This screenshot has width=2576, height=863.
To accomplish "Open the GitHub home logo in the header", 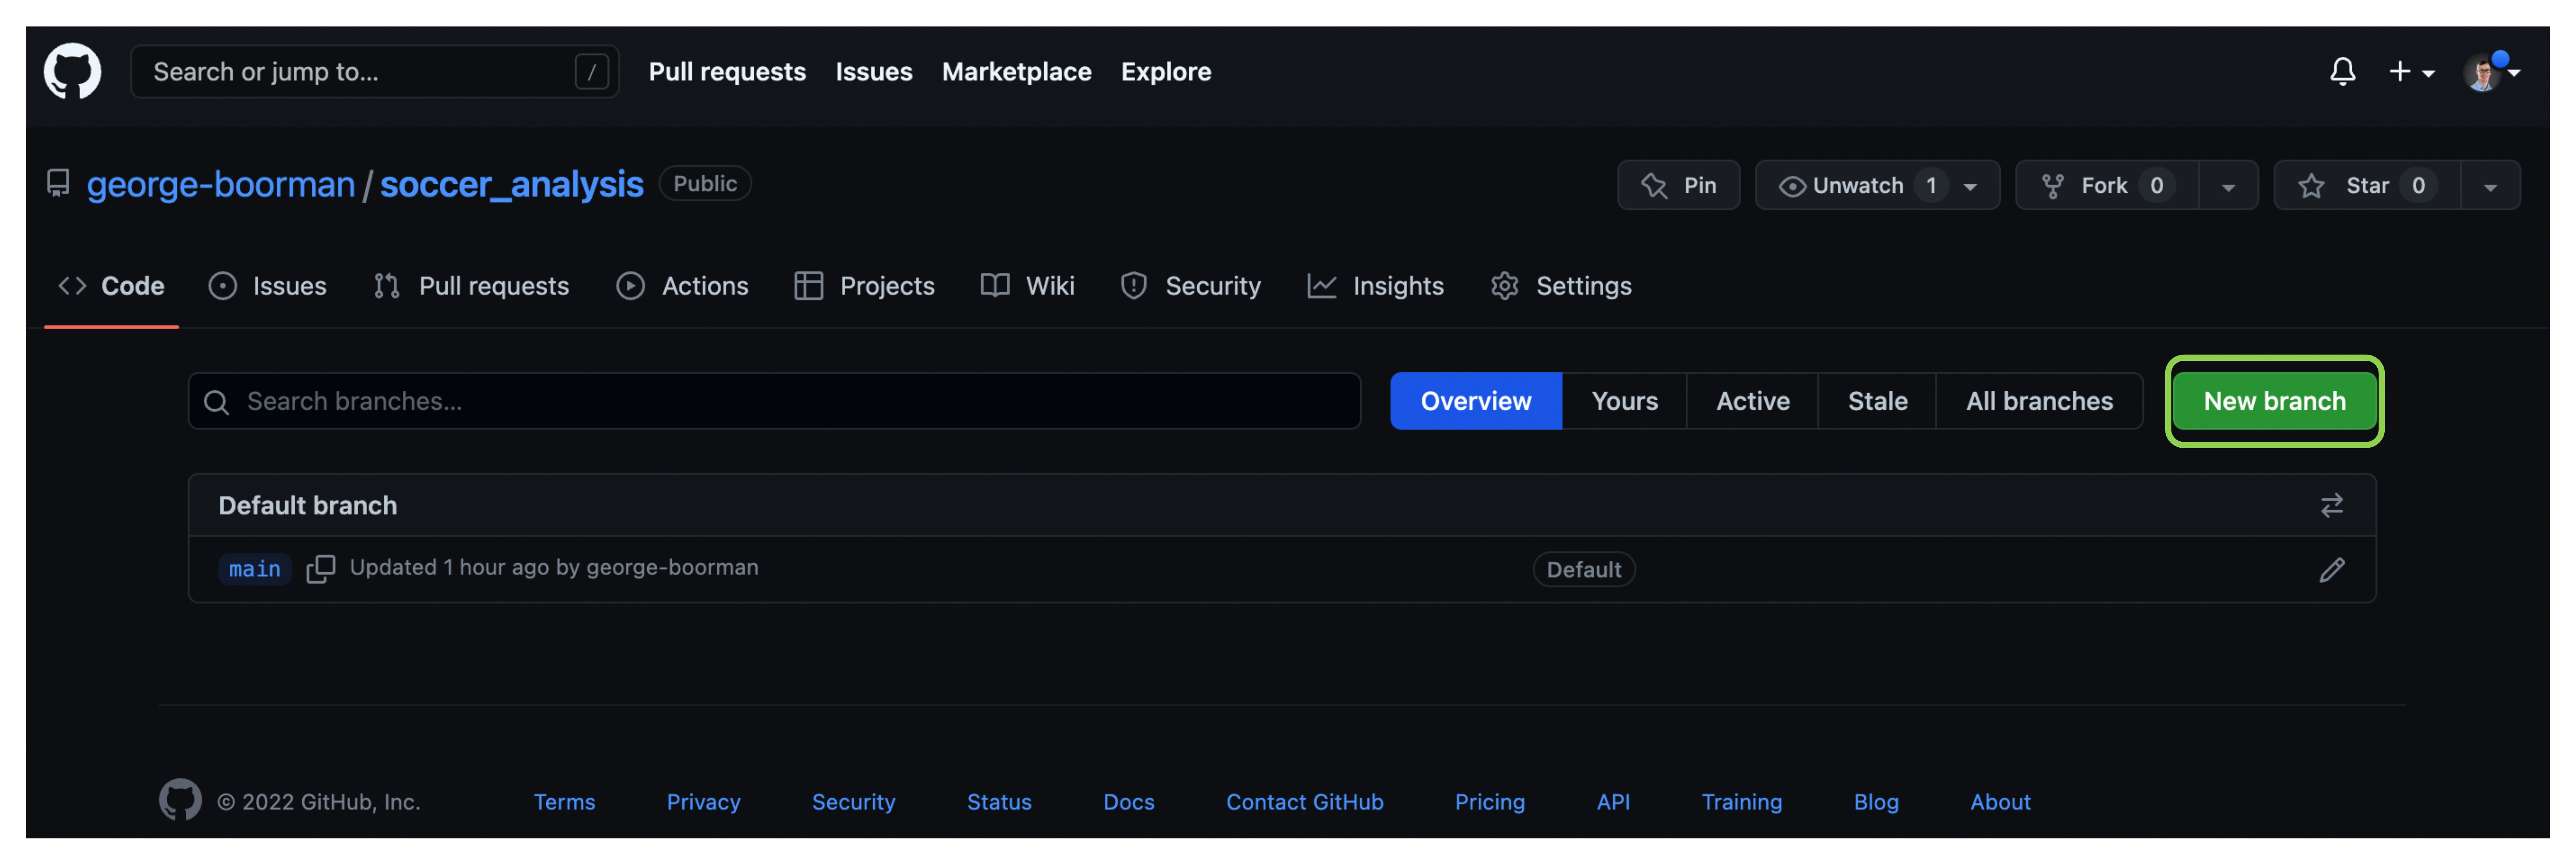I will tap(72, 71).
